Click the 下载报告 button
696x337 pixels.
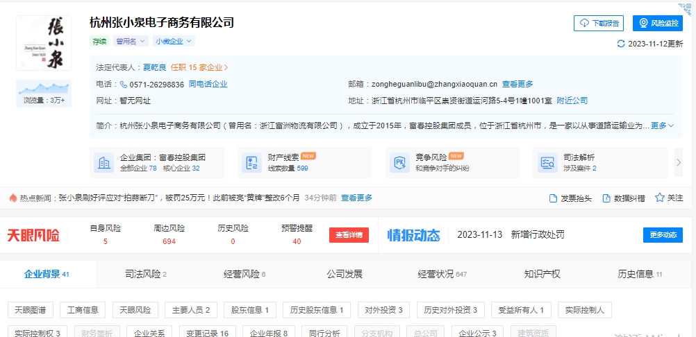(x=599, y=23)
